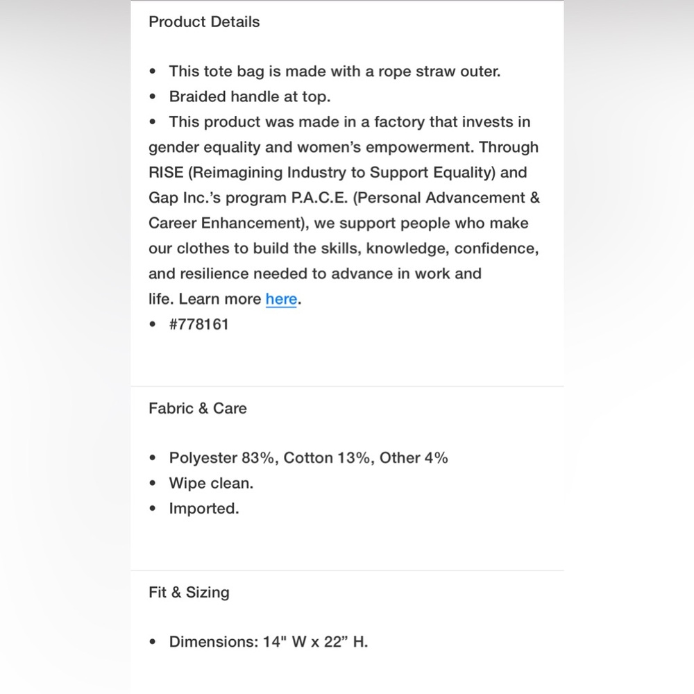Click the Product Details heading
Image resolution: width=694 pixels, height=694 pixels.
point(204,22)
